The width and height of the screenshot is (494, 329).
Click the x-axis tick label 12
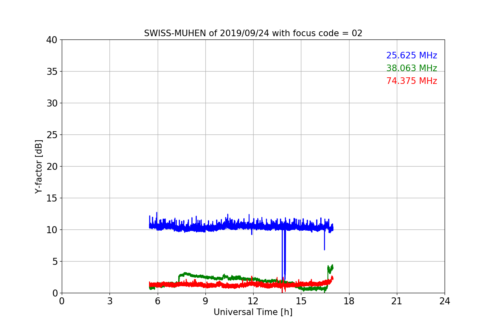tap(253, 301)
